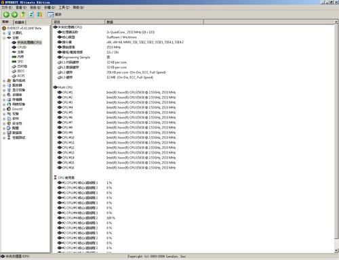Click the 项目 column header
339x260 pixels.
(79, 22)
